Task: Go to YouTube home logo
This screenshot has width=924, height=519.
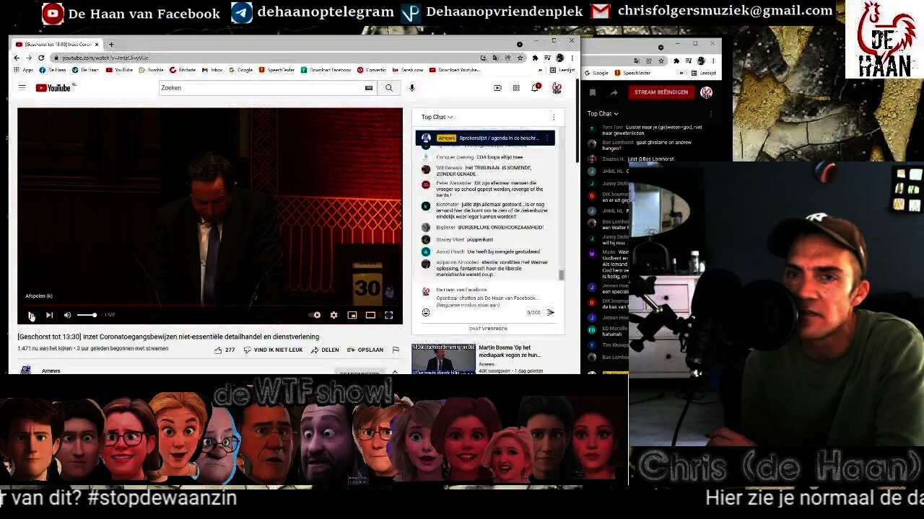Action: [x=55, y=88]
